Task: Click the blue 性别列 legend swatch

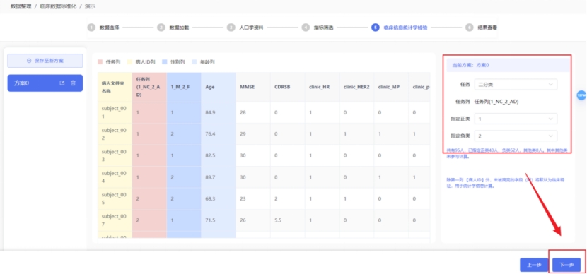Action: point(164,62)
